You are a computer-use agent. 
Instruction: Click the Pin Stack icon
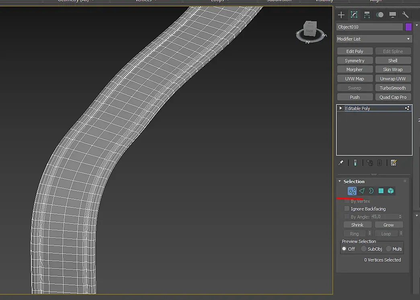pyautogui.click(x=341, y=163)
